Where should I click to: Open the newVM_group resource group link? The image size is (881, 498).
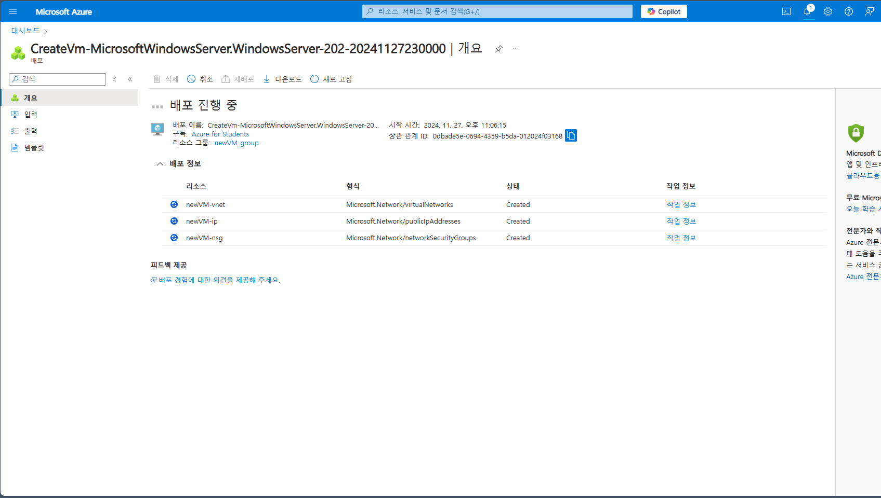(x=236, y=143)
